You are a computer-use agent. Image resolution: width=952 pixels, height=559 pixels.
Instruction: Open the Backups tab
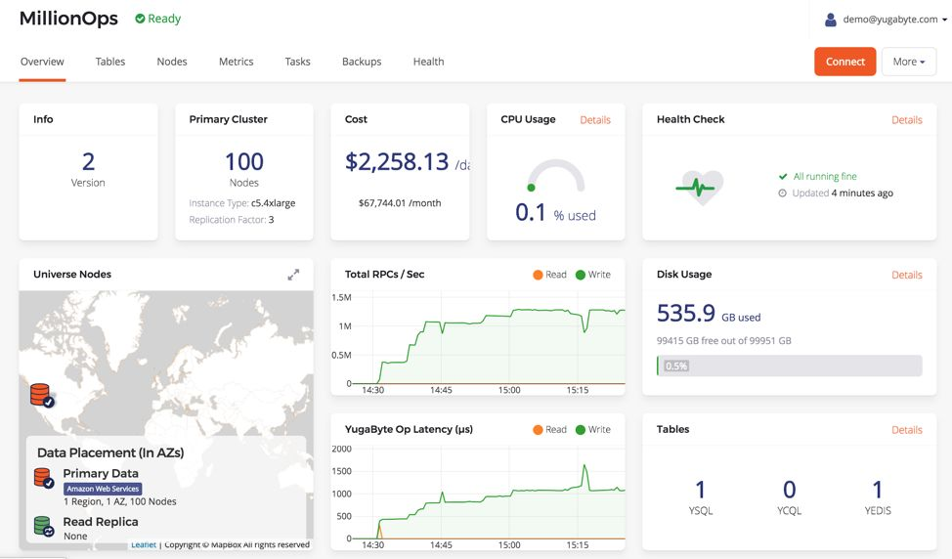(x=361, y=62)
